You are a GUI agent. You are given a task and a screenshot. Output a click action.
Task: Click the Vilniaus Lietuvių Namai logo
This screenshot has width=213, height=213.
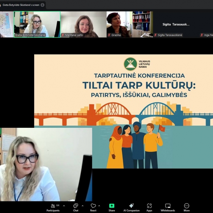pyautogui.click(x=130, y=64)
